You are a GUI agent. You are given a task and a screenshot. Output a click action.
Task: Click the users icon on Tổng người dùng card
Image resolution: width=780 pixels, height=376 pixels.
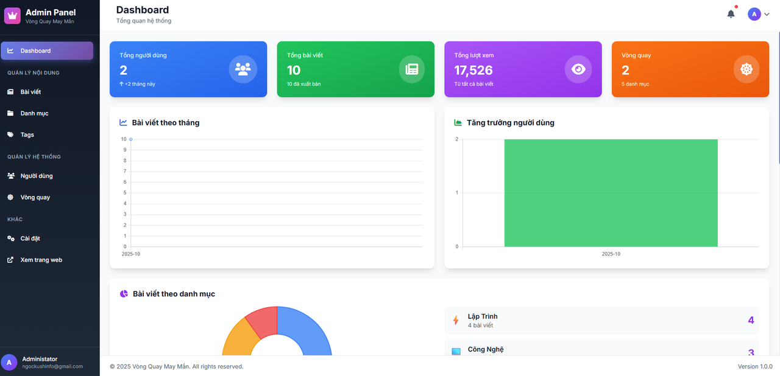tap(243, 69)
